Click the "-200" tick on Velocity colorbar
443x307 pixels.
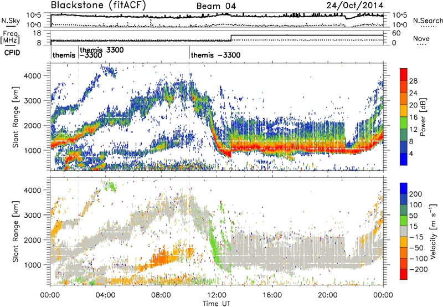[419, 269]
